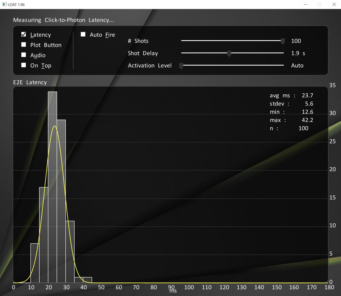Click the histogram bar at 10-15 ms
This screenshot has width=341, height=296.
click(x=35, y=263)
